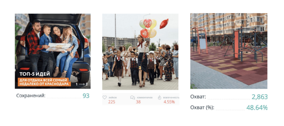Screen dimensions: 284x126
Task: Click the КОММЕНТАРИЕВ label
Action: click(145, 97)
